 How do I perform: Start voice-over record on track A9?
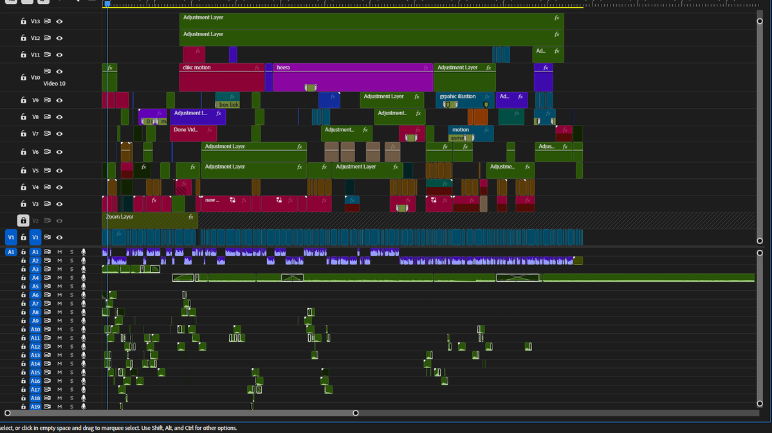point(83,320)
